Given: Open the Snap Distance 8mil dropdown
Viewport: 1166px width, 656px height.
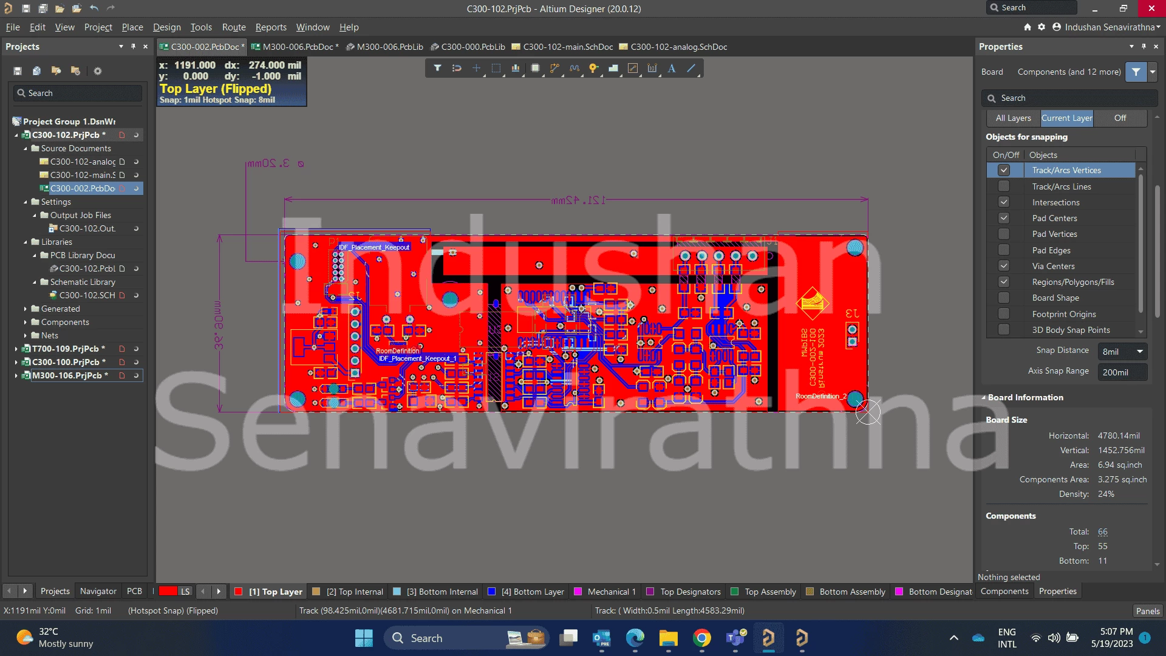Looking at the screenshot, I should tap(1122, 352).
